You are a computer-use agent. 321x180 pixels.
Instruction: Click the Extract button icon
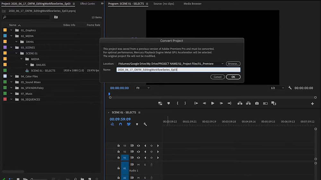coord(248,103)
